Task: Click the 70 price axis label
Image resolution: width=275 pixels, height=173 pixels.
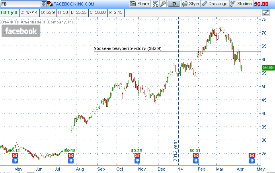Action: 264,33
